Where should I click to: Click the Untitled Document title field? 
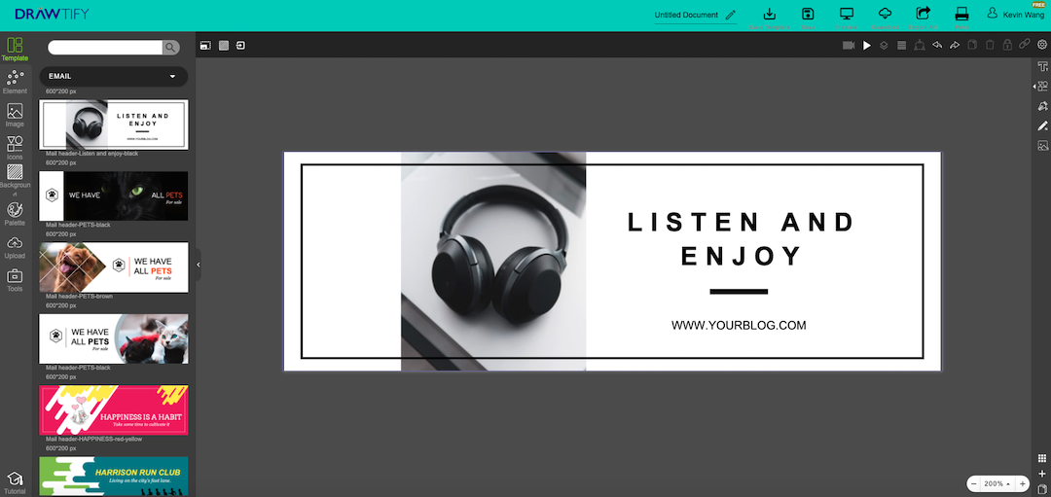(x=686, y=15)
